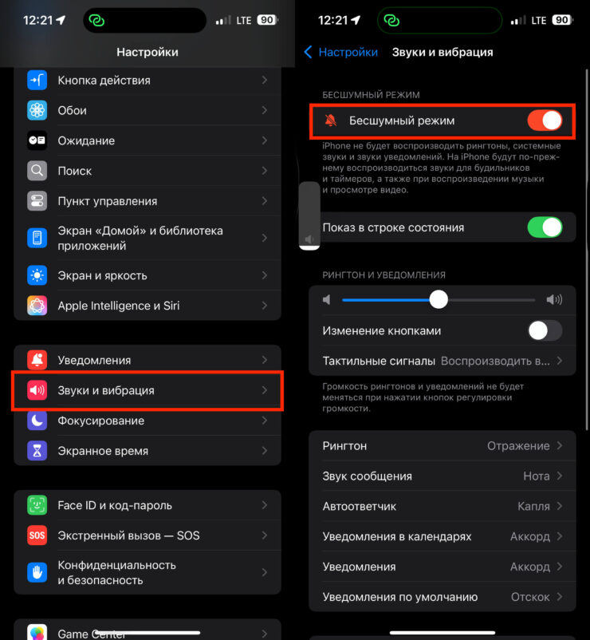Tap the Экстренный вызов SOS icon
The height and width of the screenshot is (640, 590).
pyautogui.click(x=37, y=535)
